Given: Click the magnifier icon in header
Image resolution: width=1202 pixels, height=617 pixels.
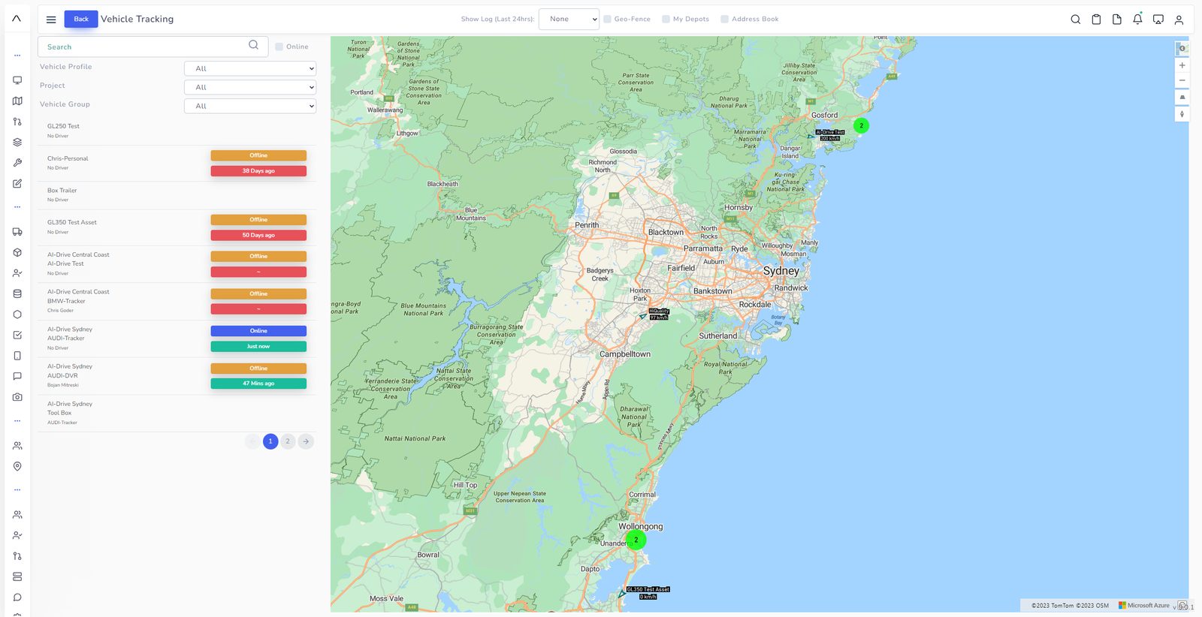Looking at the screenshot, I should pos(1075,20).
